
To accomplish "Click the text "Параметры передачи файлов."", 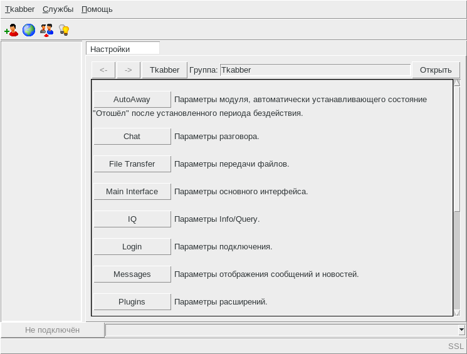I will (x=231, y=164).
